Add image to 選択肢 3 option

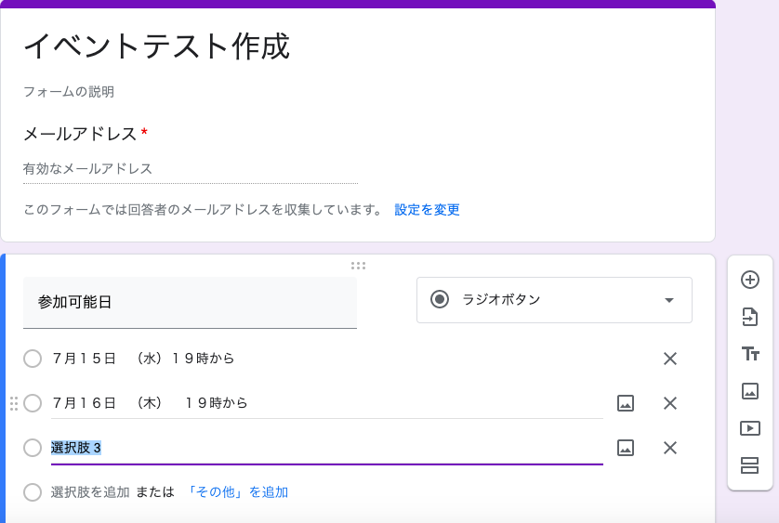(x=626, y=448)
